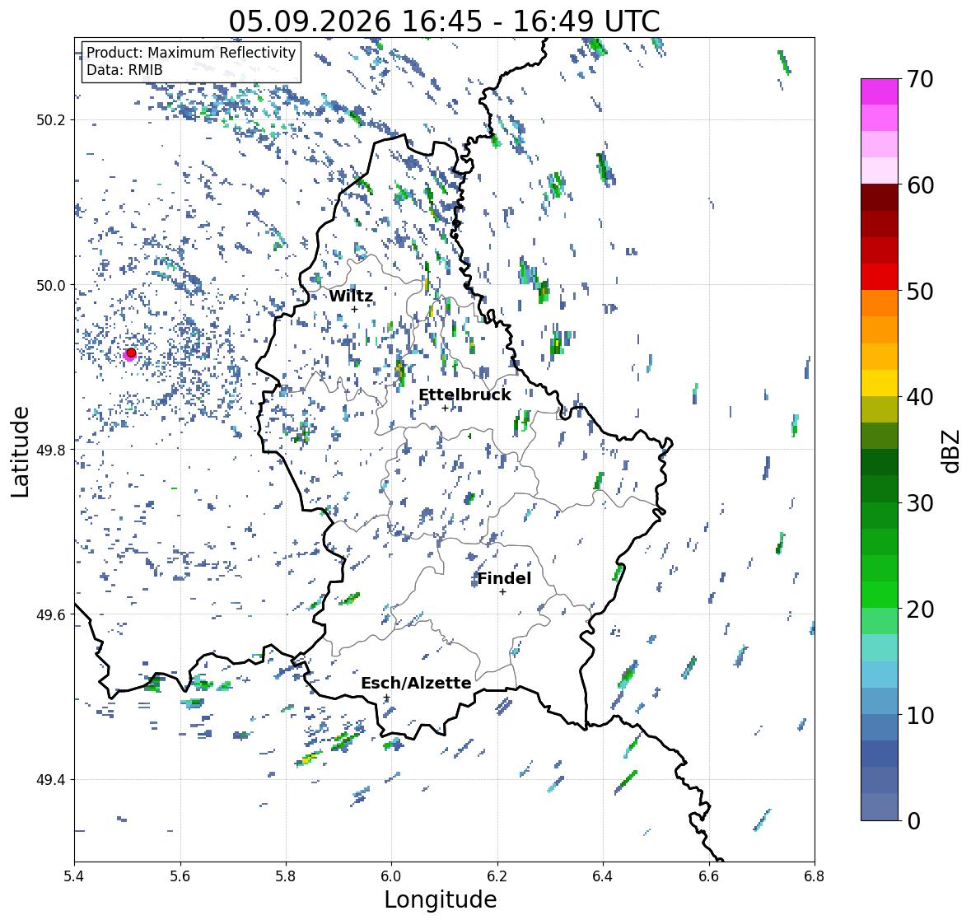This screenshot has width=971, height=920.
Task: Click the Longitude axis label
Action: coord(441,899)
